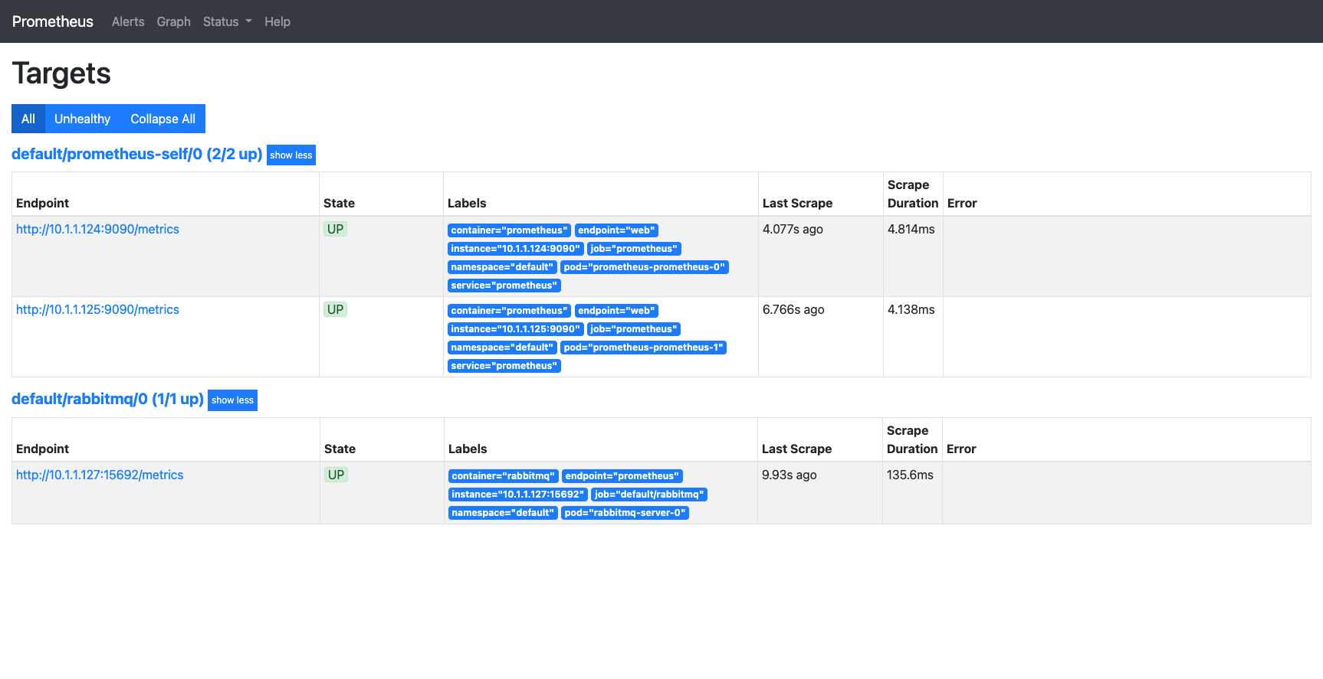Click last scrape value 6.766s ago
This screenshot has width=1323, height=679.
(793, 309)
